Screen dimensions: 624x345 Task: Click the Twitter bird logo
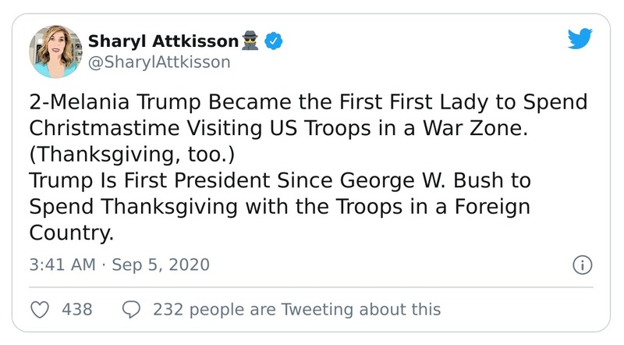tap(580, 38)
